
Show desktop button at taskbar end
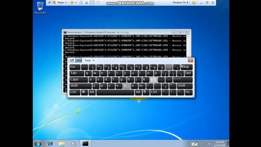click(228, 144)
